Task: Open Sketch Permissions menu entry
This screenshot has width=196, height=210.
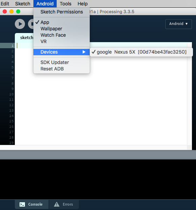Action: [x=61, y=12]
